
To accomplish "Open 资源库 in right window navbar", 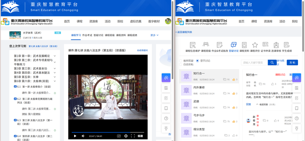I will point(268,21).
